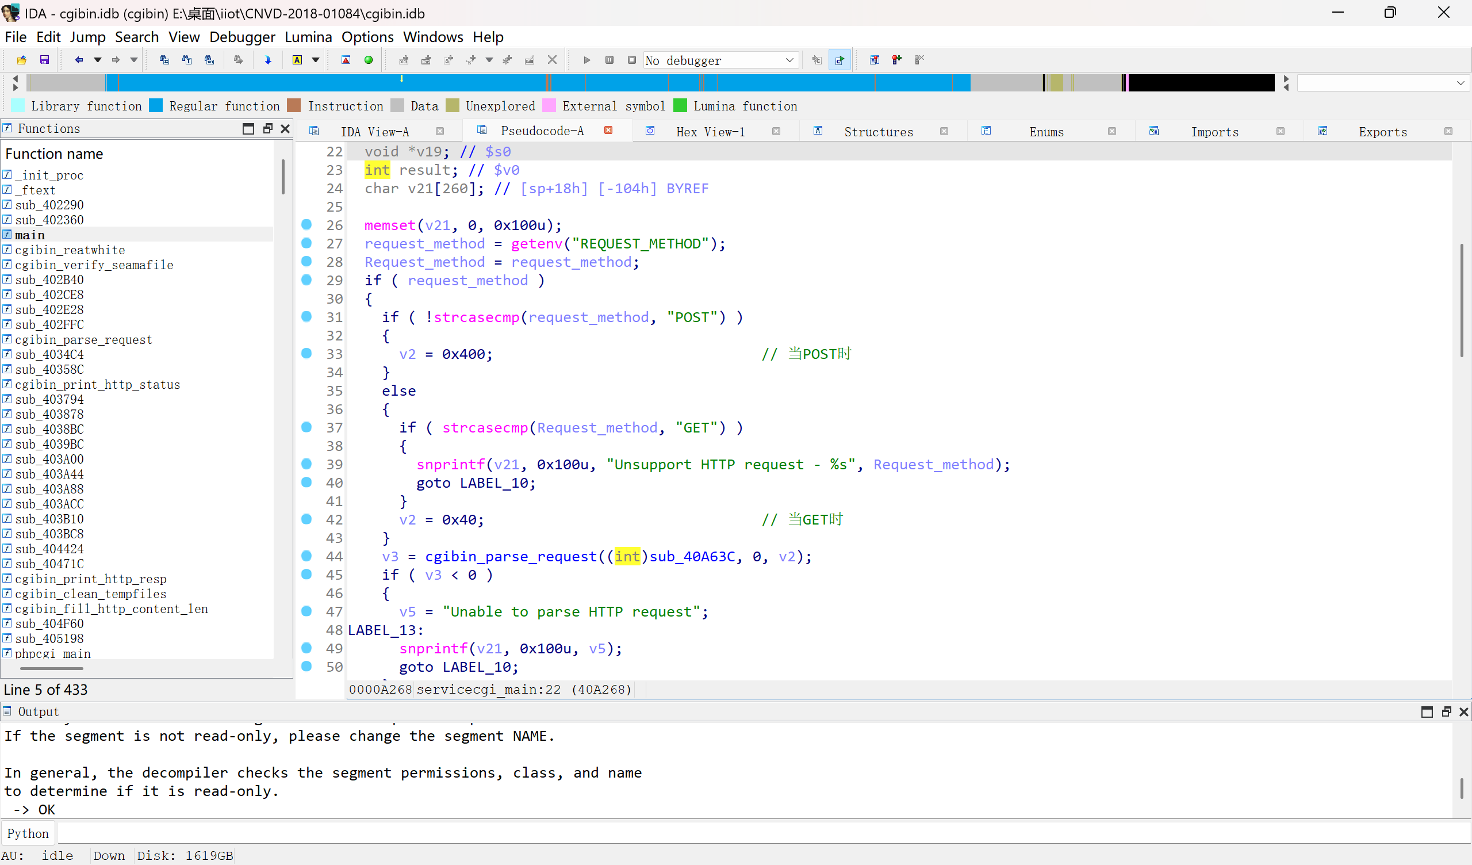
Task: Switch to the IDA View-A tab
Action: click(x=374, y=132)
